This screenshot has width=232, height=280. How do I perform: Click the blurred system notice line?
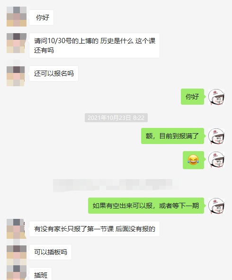(x=116, y=186)
